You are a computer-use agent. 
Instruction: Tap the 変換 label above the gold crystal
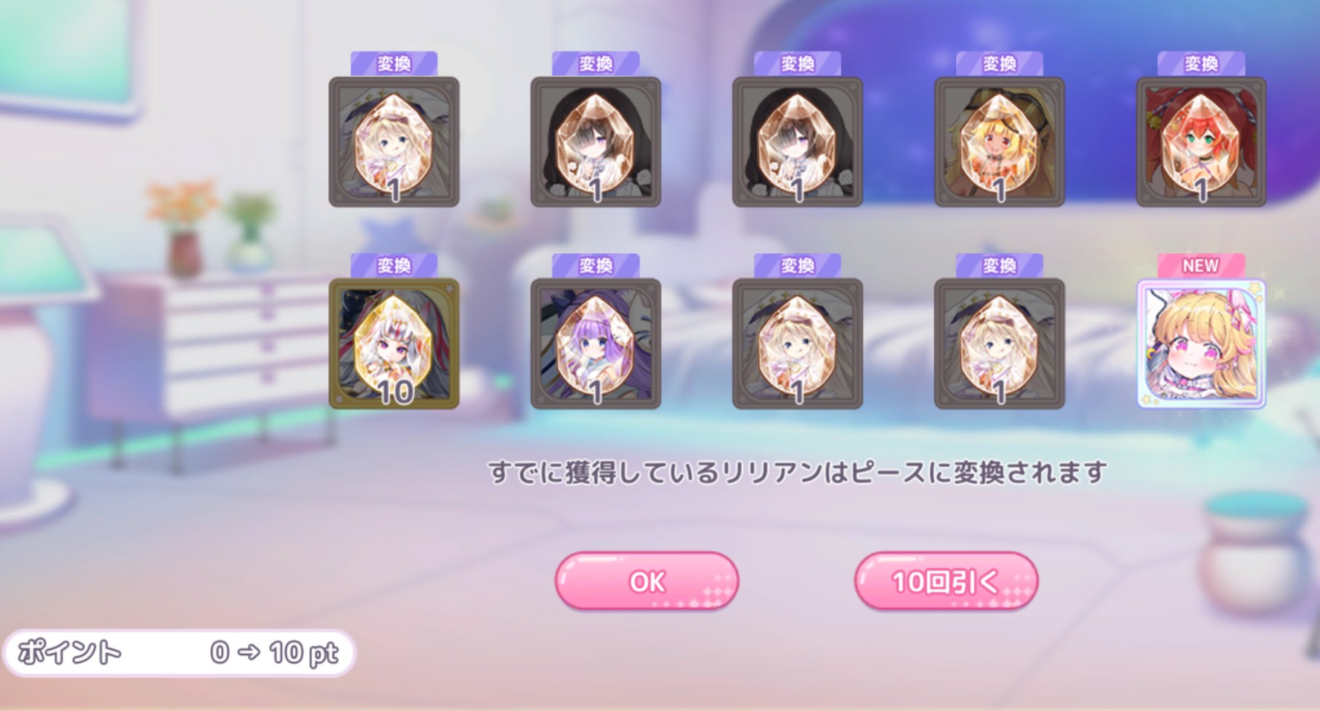coord(394,265)
